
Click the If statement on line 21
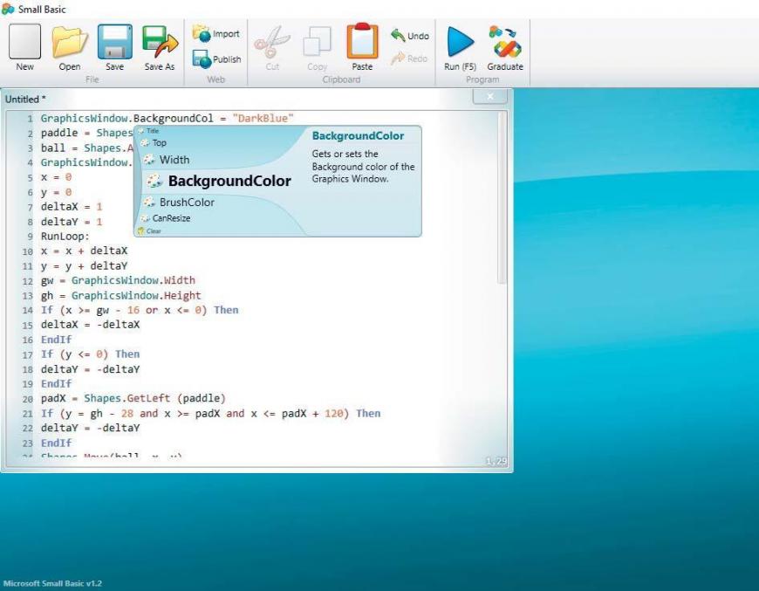pos(210,413)
